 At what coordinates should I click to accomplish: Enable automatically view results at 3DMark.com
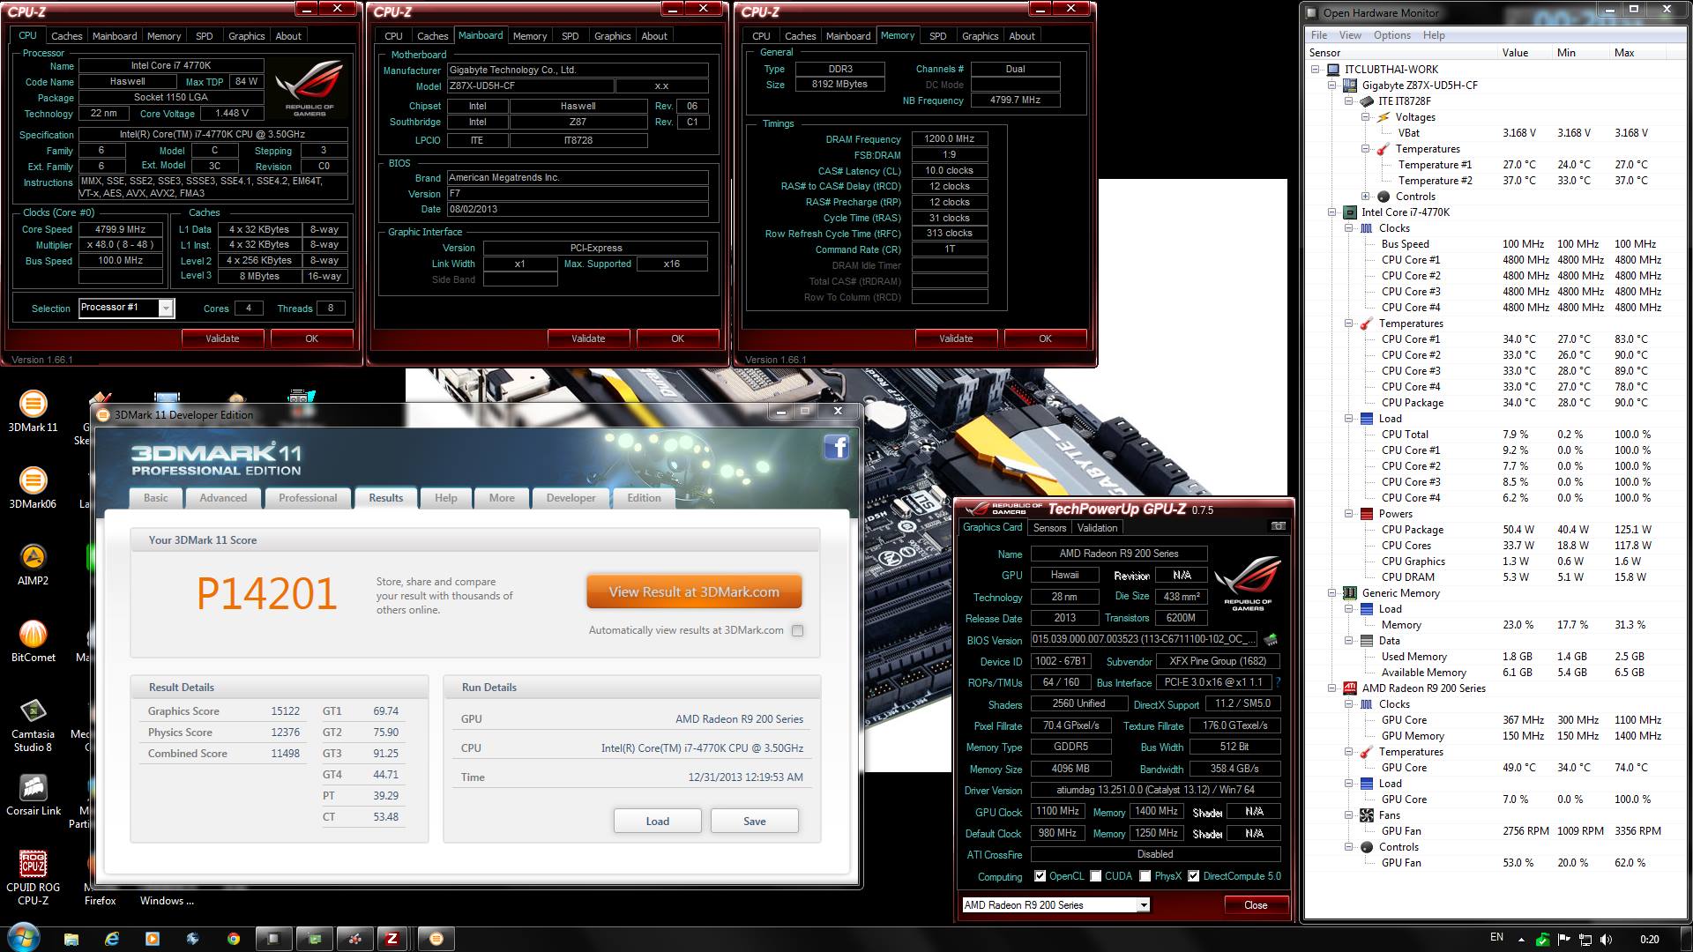pyautogui.click(x=797, y=630)
